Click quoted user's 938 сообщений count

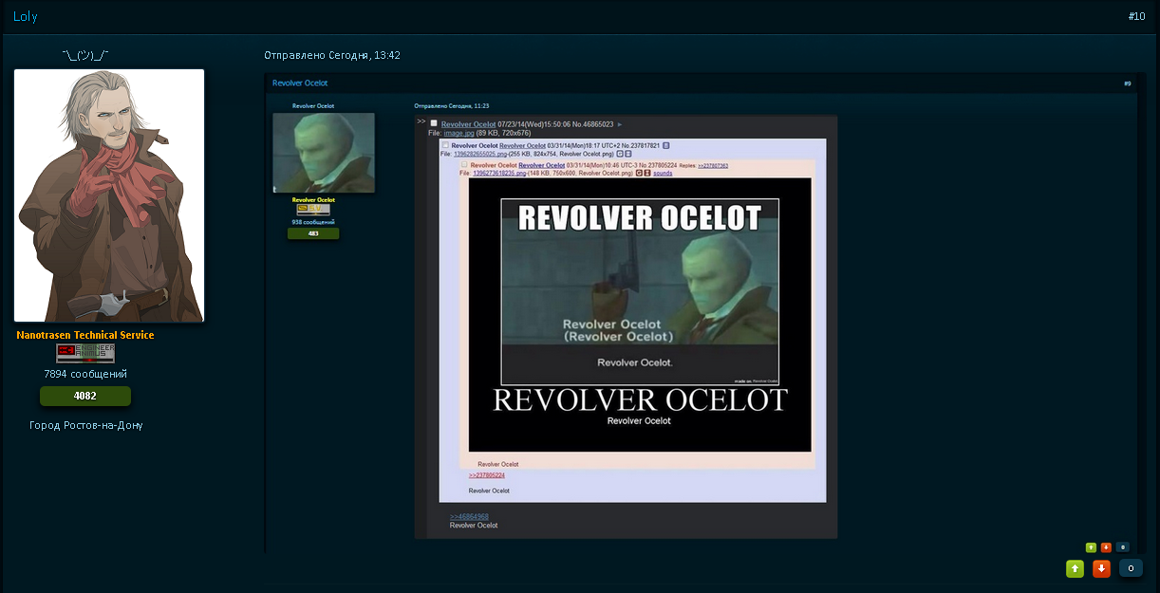pyautogui.click(x=313, y=222)
